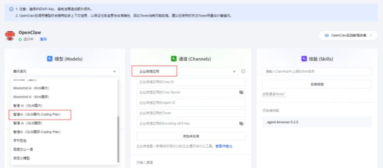Select 字节豆包 from the model list
Screen dimensions: 383x168
point(64,141)
